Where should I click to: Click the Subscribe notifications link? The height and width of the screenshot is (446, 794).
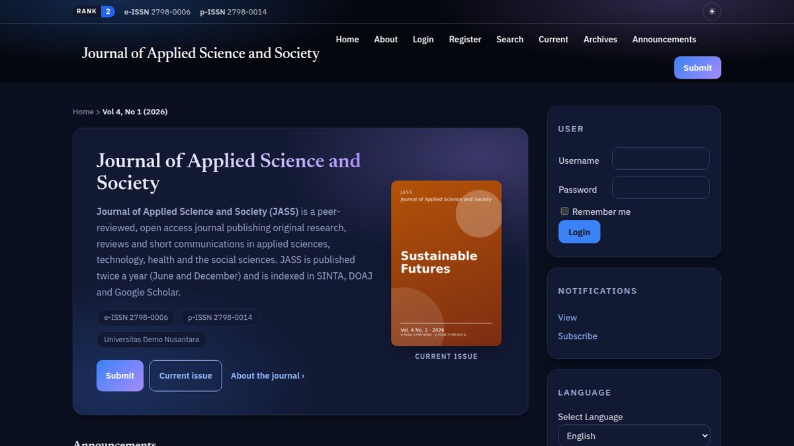(x=578, y=336)
